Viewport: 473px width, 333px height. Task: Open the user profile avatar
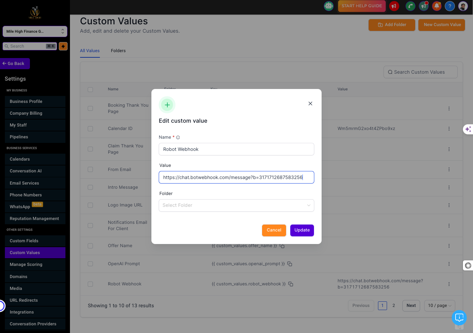click(x=463, y=6)
